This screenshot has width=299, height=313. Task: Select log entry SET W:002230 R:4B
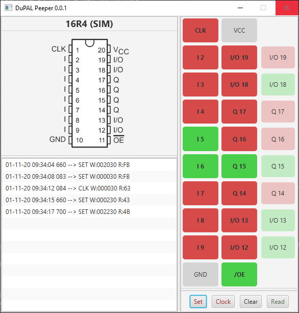coord(89,211)
